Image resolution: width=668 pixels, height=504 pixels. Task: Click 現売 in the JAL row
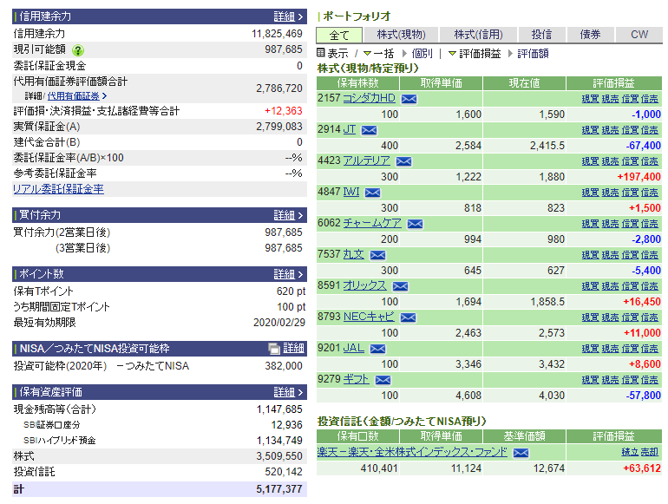[x=610, y=349]
